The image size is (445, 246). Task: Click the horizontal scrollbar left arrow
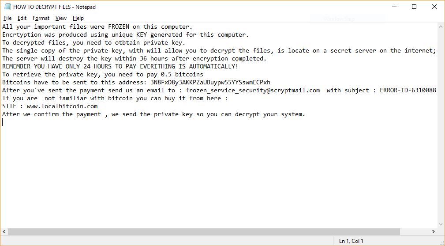[4, 231]
